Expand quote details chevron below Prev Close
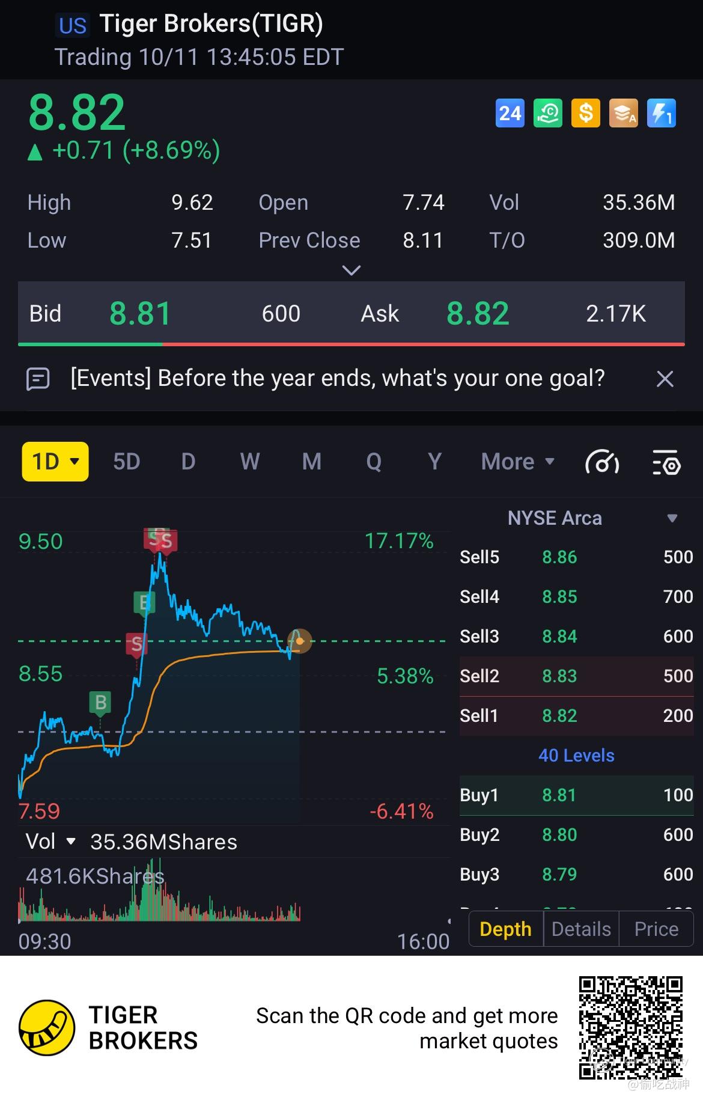Screen dimensions: 703x1100 tap(351, 270)
